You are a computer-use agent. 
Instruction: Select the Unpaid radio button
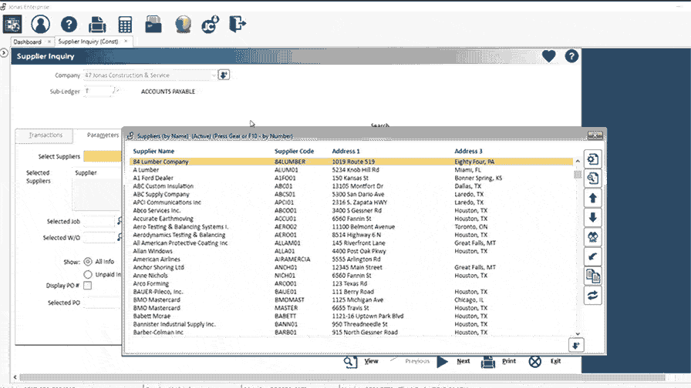88,275
